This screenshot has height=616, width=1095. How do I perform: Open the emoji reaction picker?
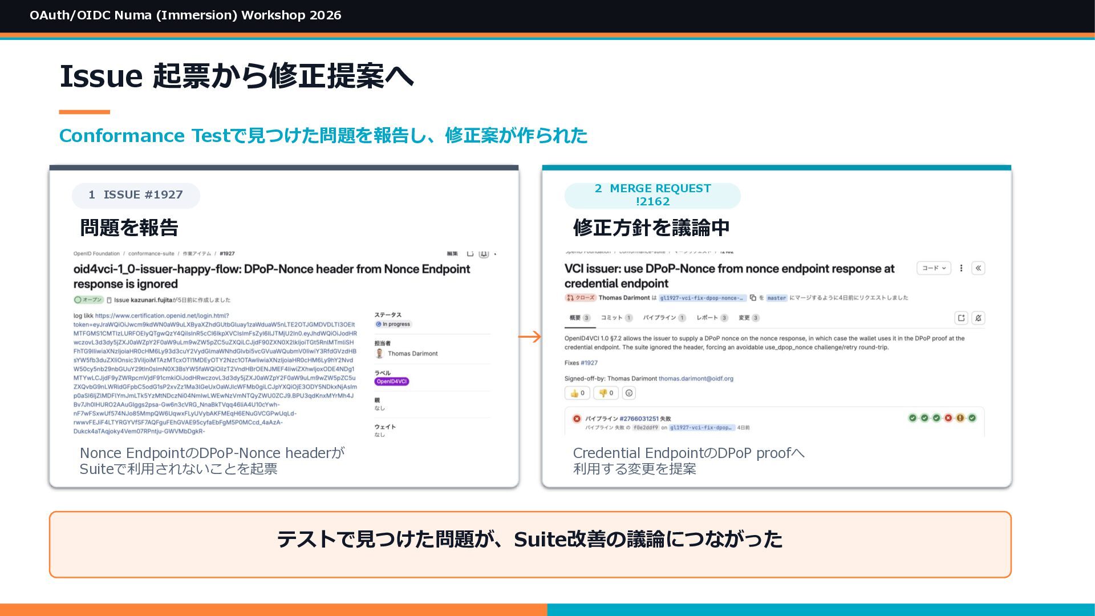(629, 393)
